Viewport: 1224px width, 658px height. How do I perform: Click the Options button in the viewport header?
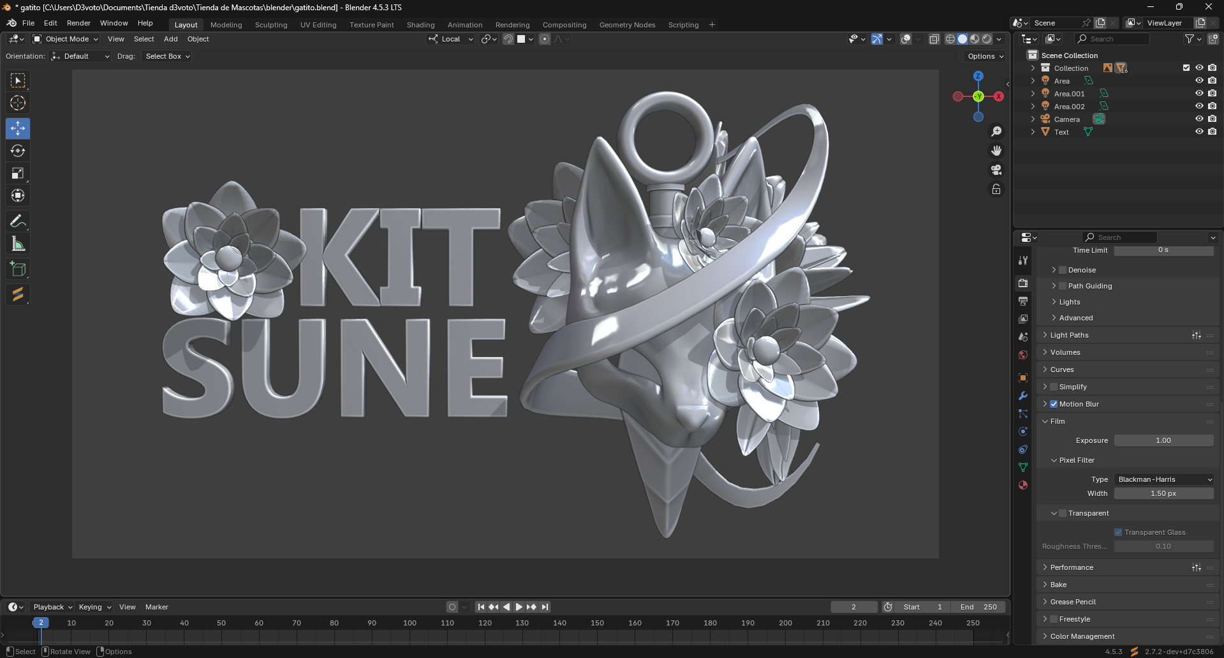[985, 56]
